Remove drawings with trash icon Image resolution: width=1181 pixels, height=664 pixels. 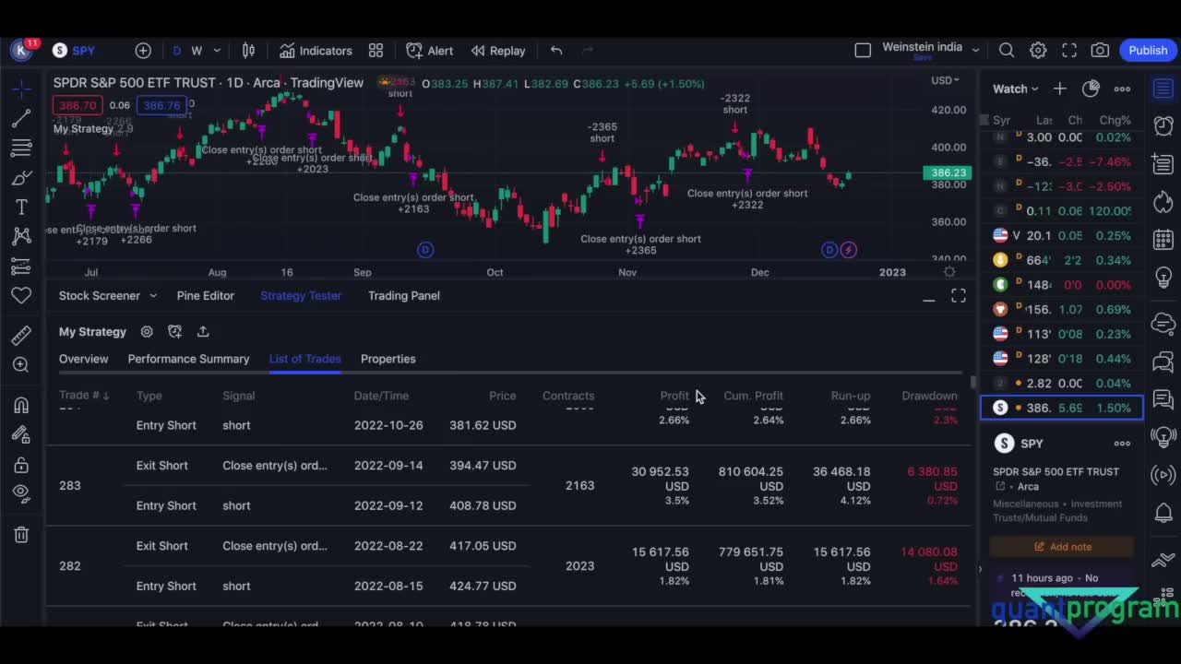(21, 535)
